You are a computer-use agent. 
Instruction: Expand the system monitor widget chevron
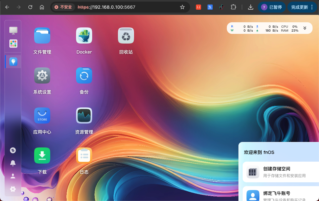pos(305,28)
